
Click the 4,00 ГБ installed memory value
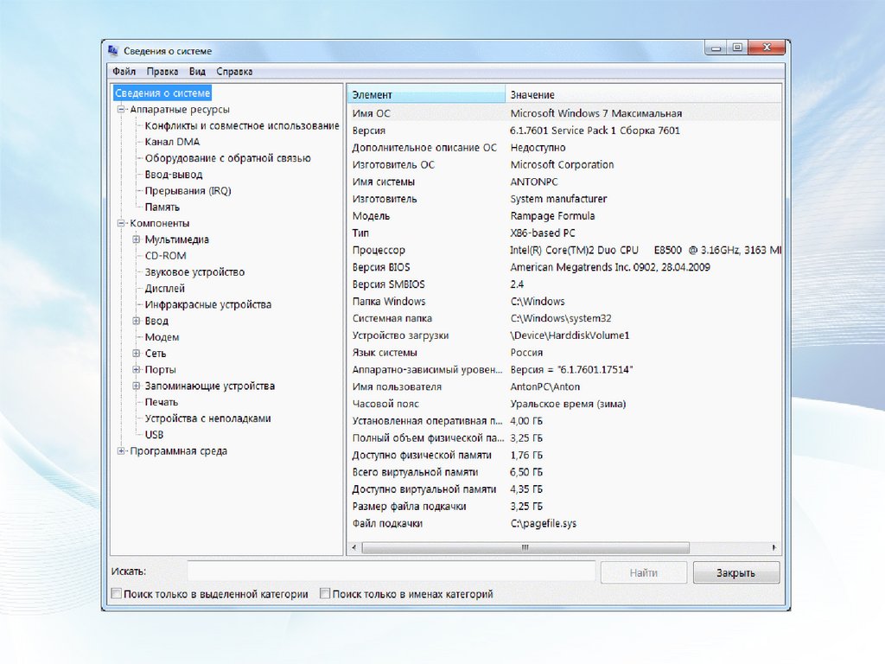click(x=526, y=421)
